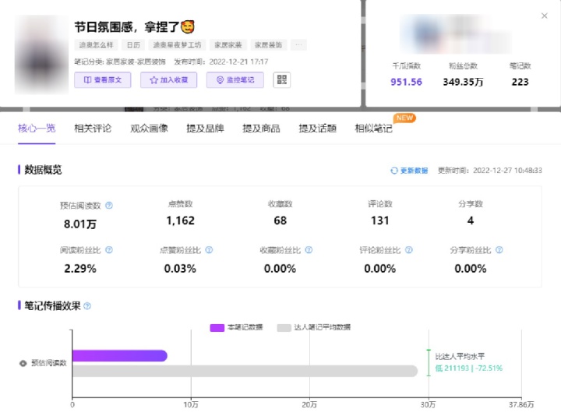Select the 迪奥怎么样 tag

click(x=96, y=45)
